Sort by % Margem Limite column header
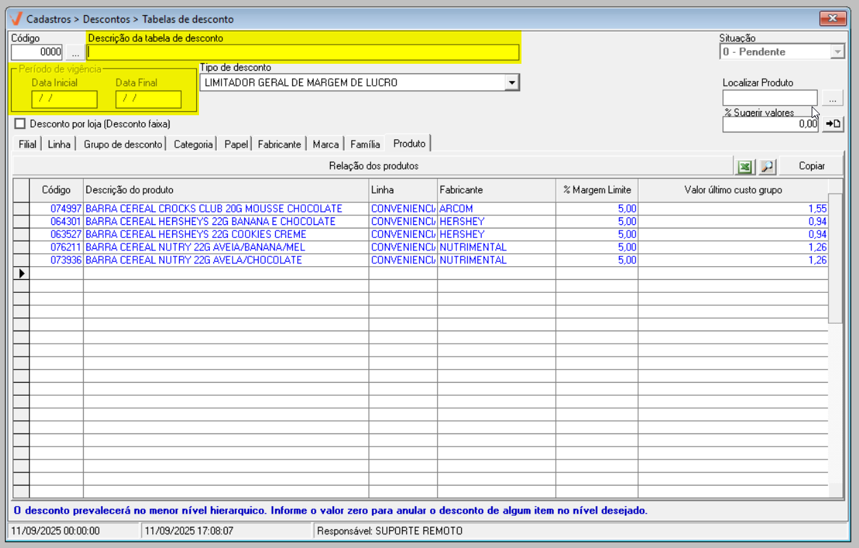Viewport: 859px width, 548px height. tap(596, 190)
